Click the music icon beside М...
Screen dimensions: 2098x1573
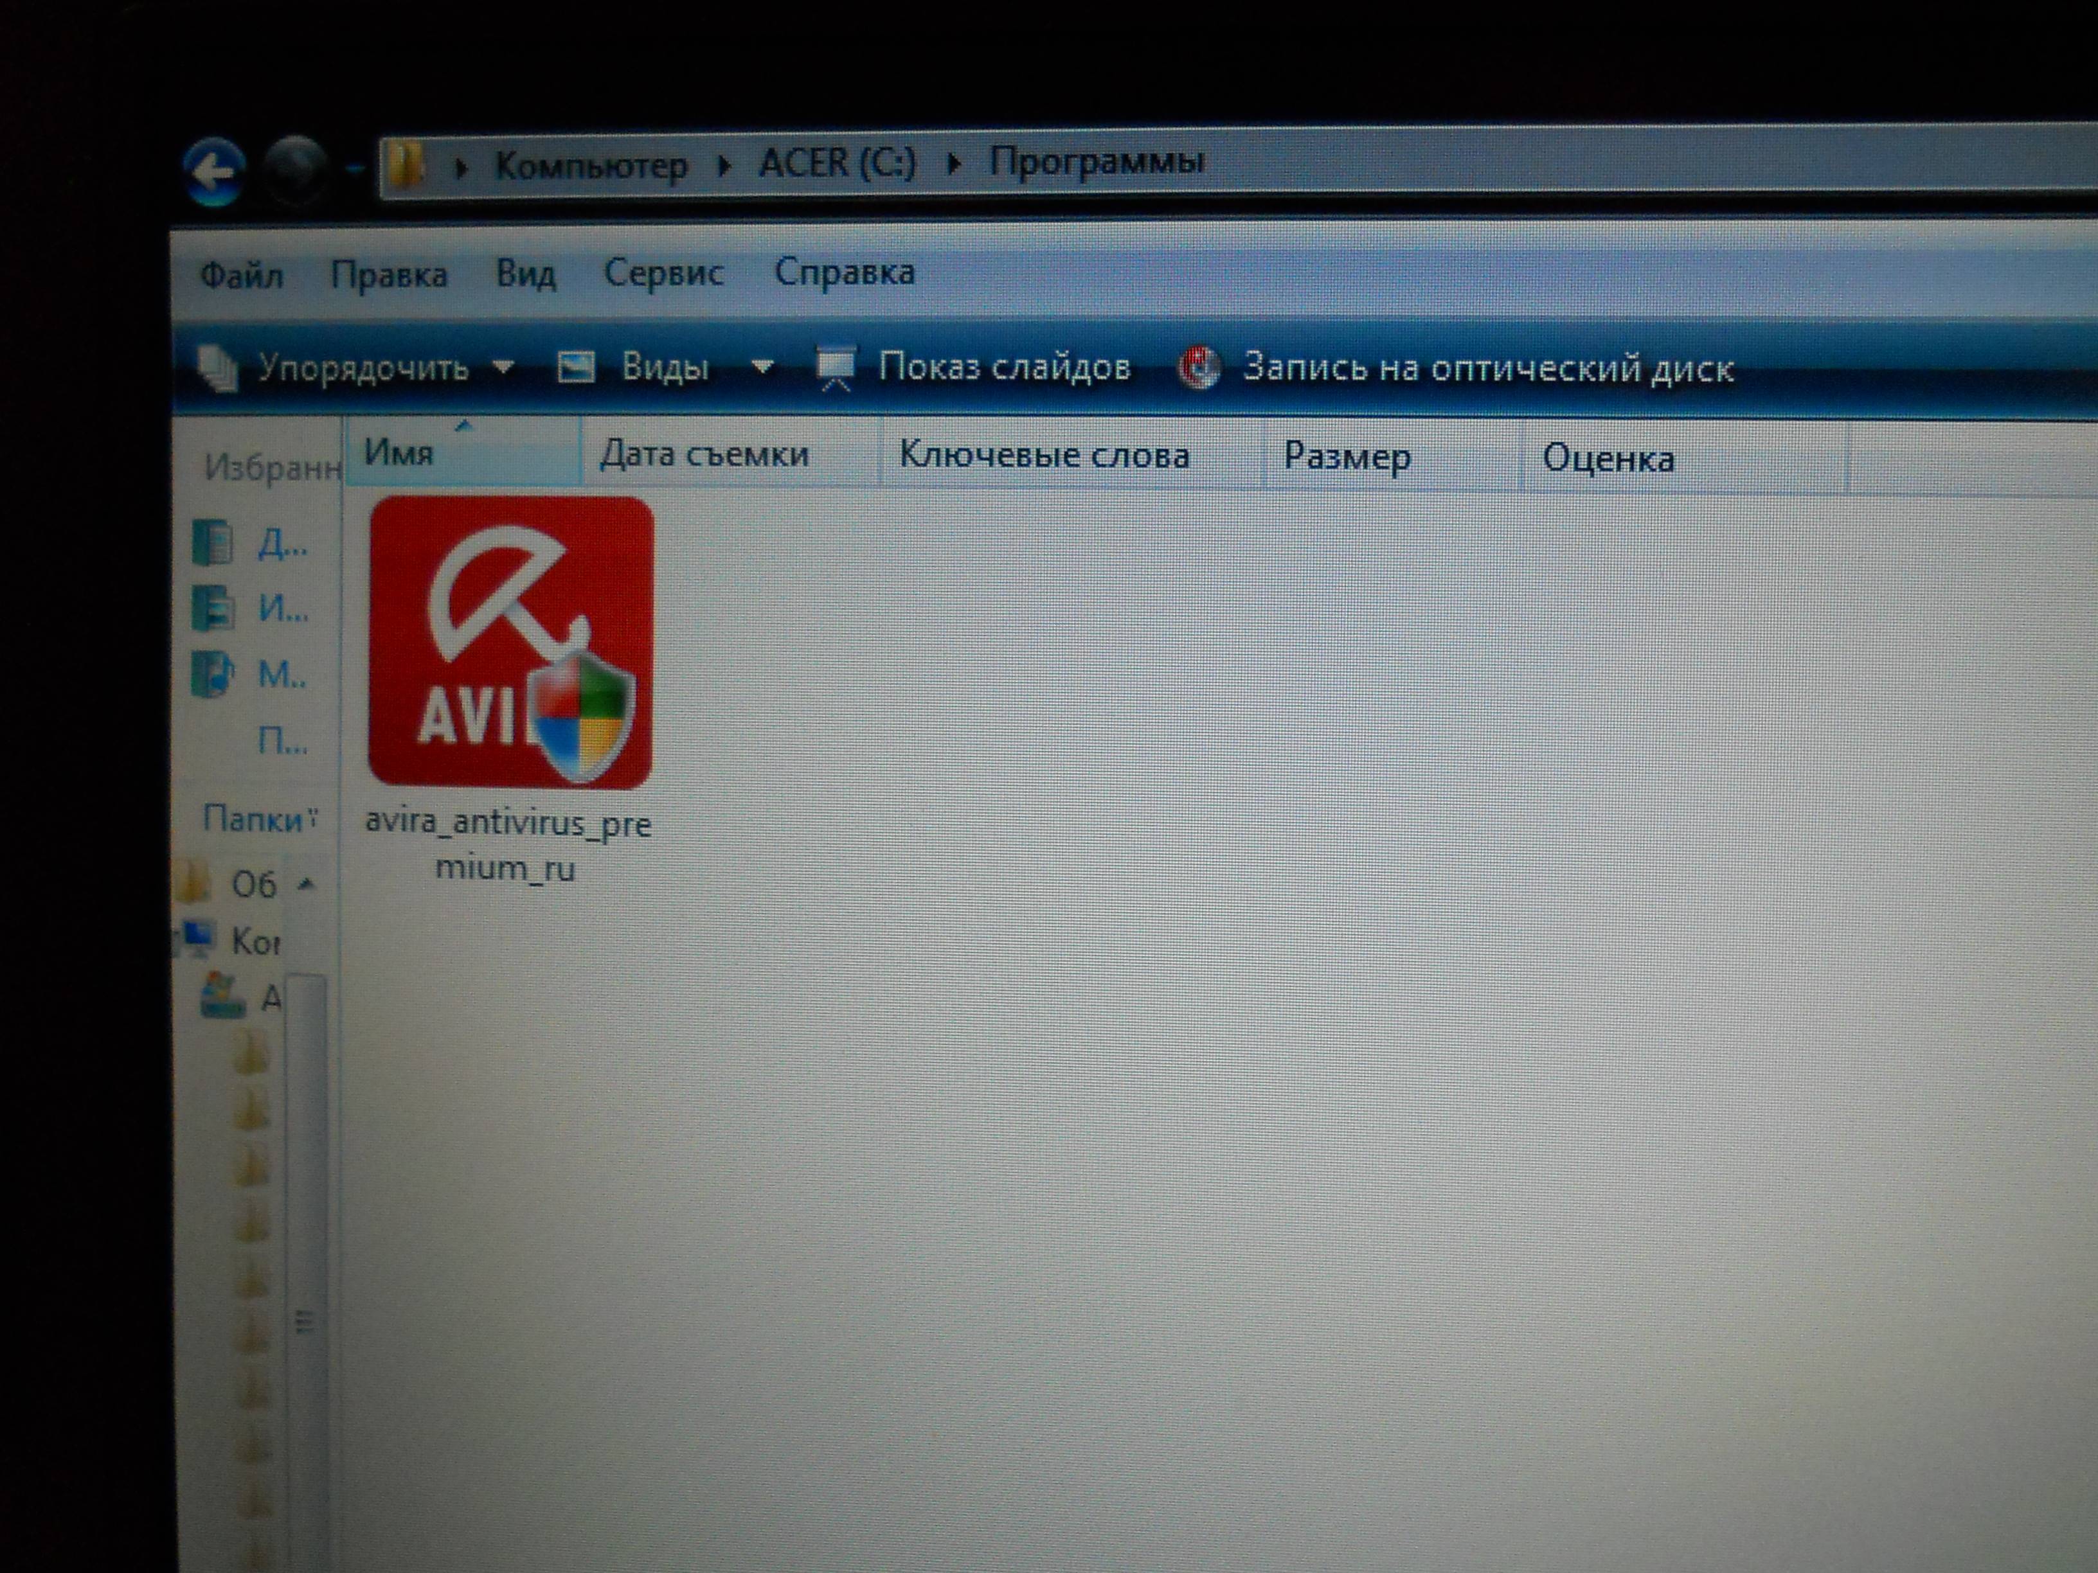click(211, 673)
